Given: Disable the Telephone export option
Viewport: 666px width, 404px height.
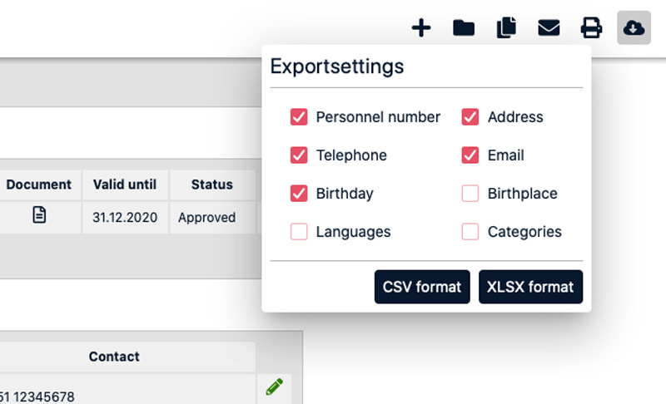Looking at the screenshot, I should point(299,155).
